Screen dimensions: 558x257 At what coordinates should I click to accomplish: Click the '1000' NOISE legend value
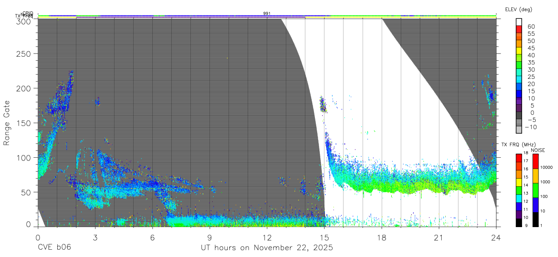(x=546, y=182)
